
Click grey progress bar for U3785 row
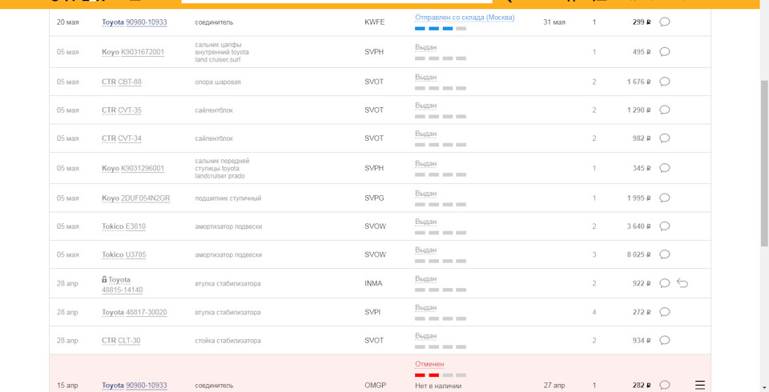point(441,261)
